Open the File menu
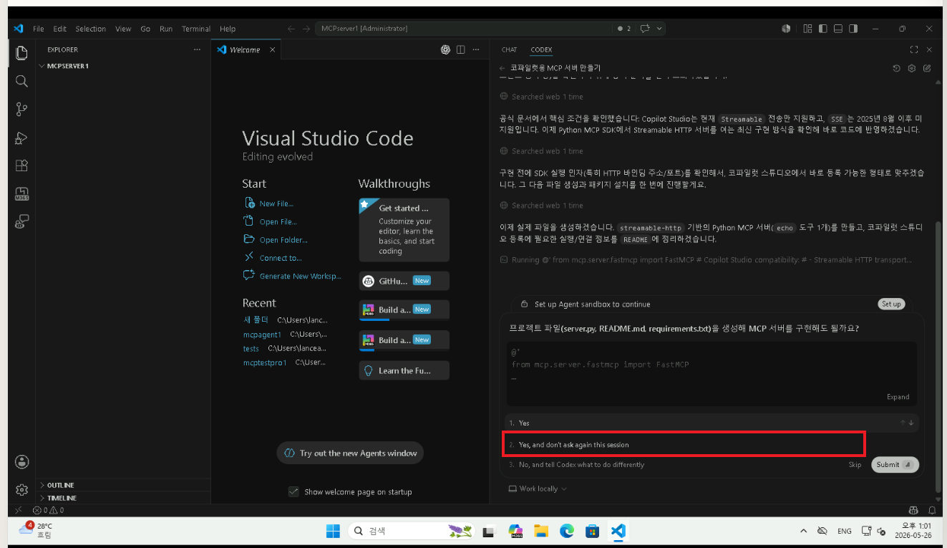 [39, 29]
